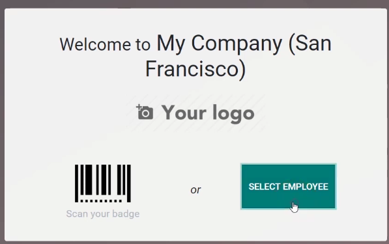389x244 pixels.
Task: Click the barcode badge scan icon
Action: point(103,183)
